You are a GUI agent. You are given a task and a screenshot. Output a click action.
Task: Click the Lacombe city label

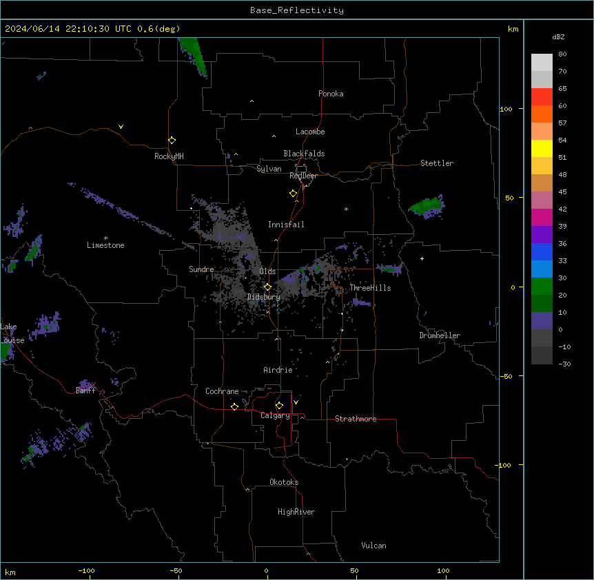310,132
